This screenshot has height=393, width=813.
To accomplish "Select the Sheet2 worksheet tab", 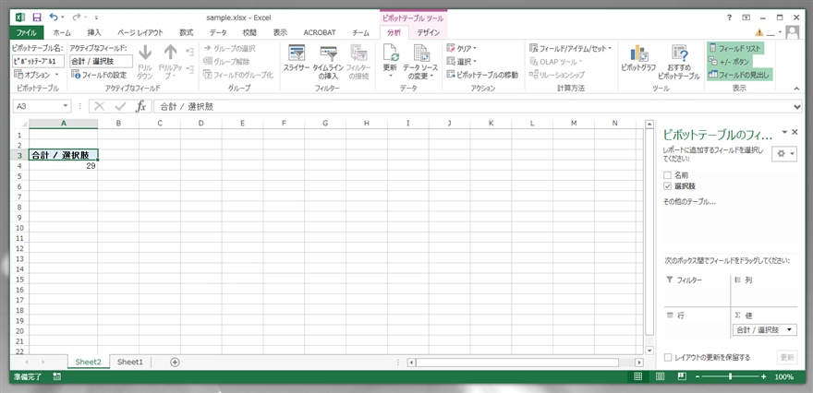I will pyautogui.click(x=88, y=362).
